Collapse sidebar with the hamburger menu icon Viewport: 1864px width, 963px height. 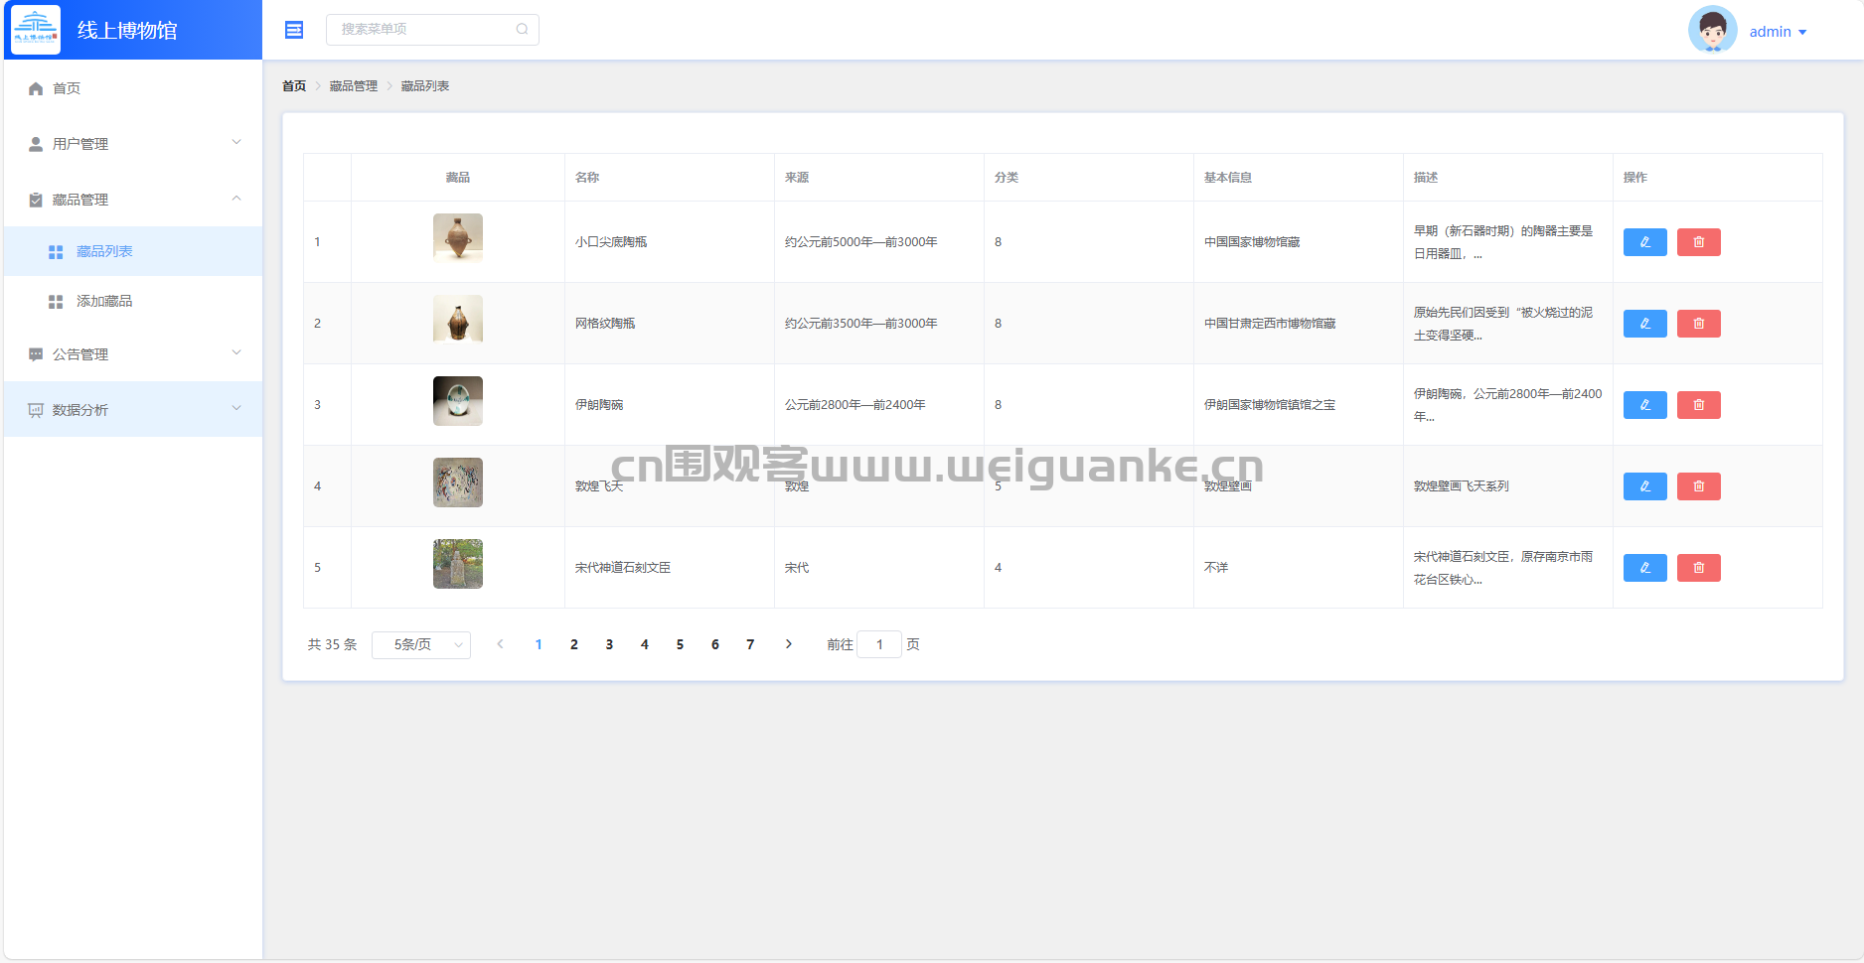(x=294, y=30)
